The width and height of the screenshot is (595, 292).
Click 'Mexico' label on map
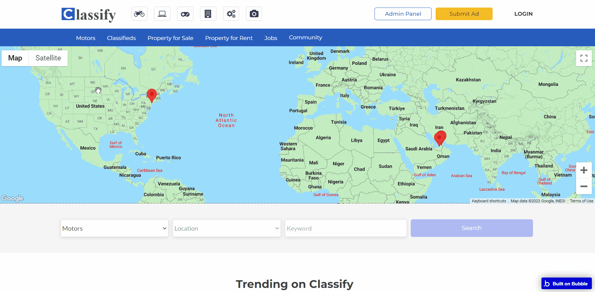point(88,148)
